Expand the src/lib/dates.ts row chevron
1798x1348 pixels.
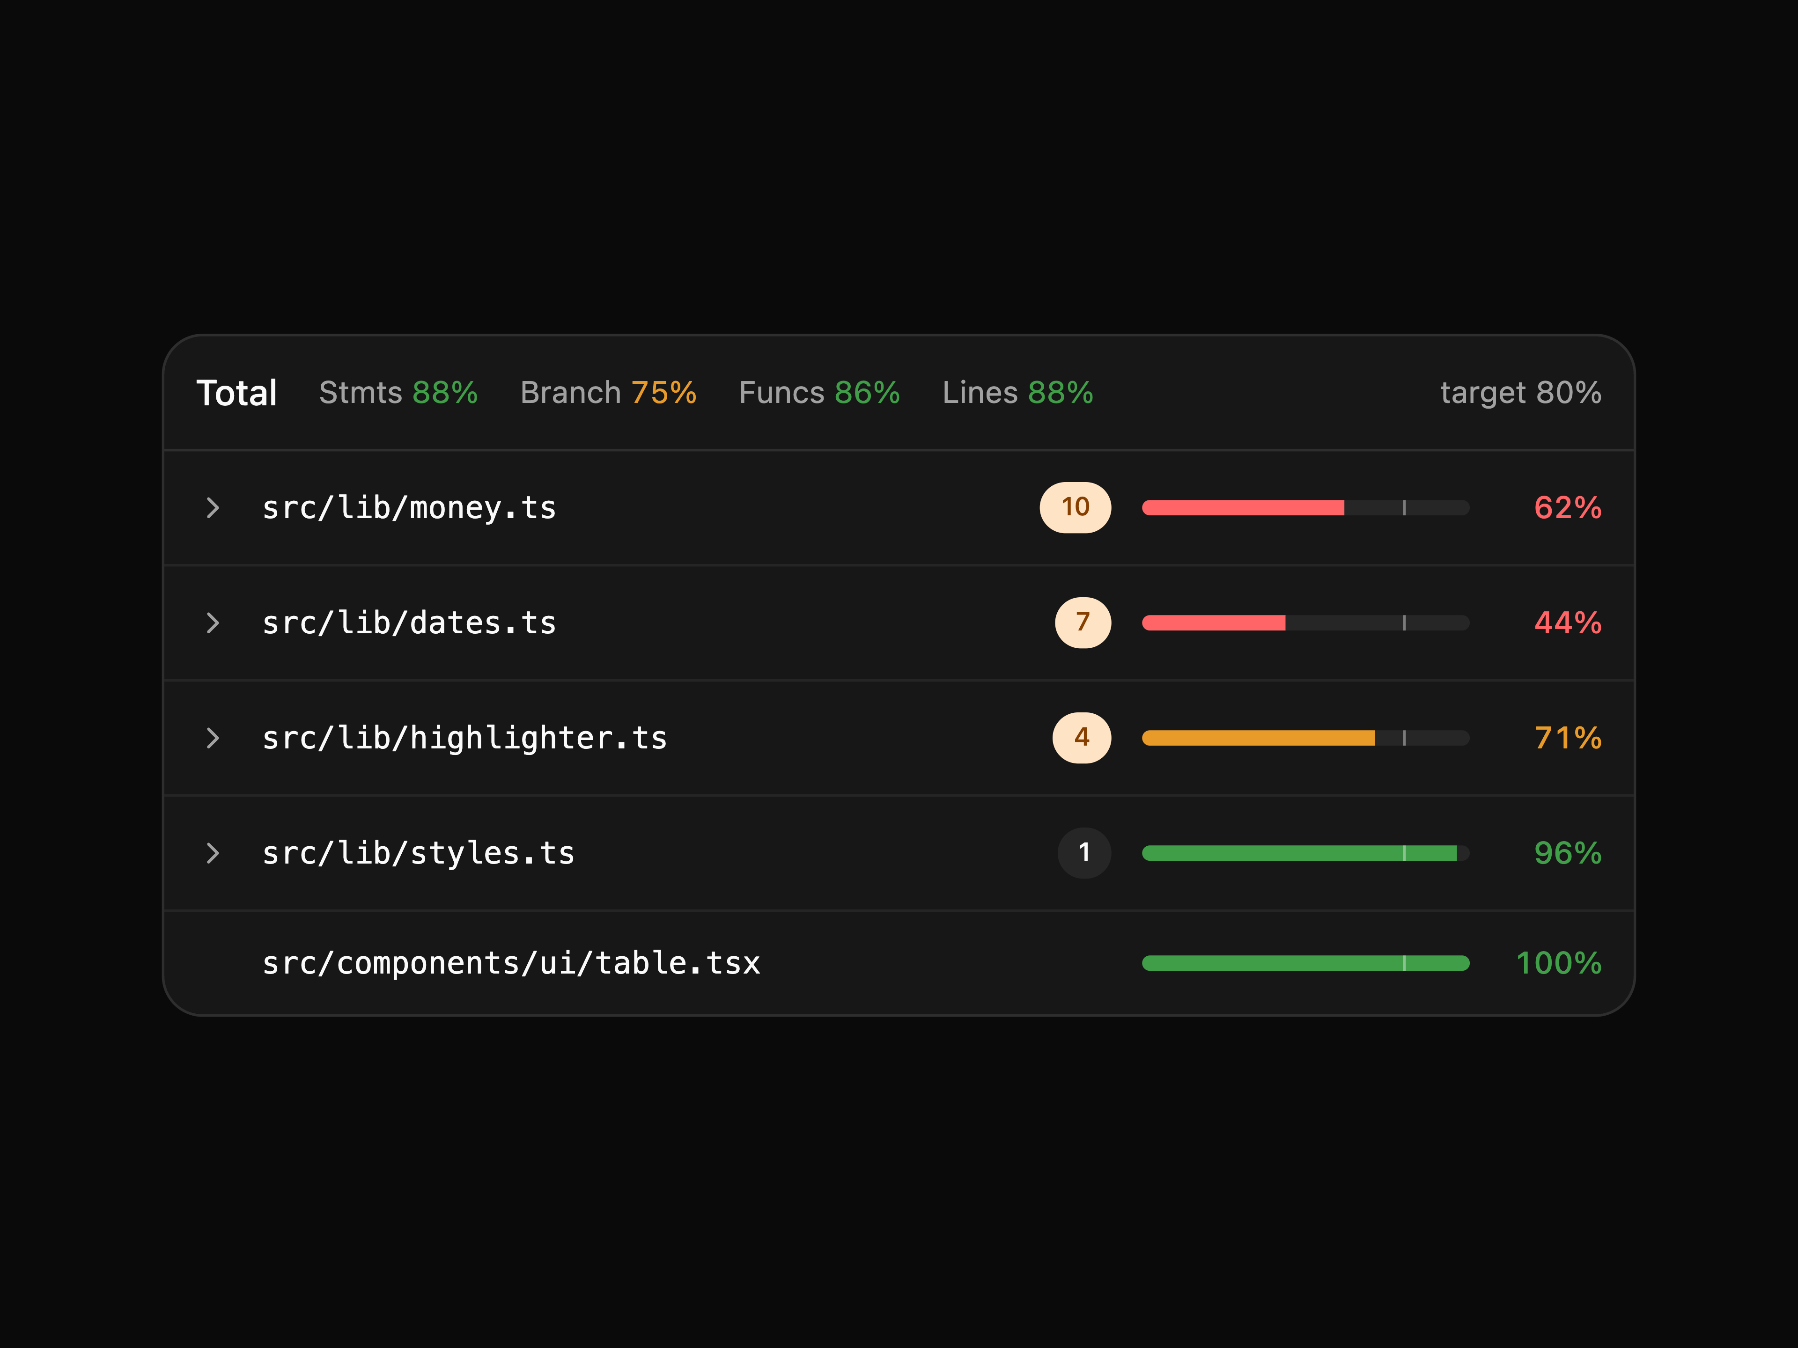click(x=213, y=623)
